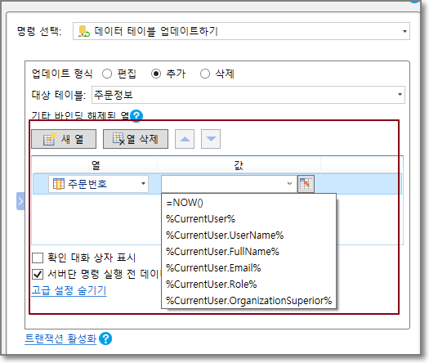Click the Delete Column (열 삭제) button
Screen dimensions: 429x363
click(x=136, y=139)
